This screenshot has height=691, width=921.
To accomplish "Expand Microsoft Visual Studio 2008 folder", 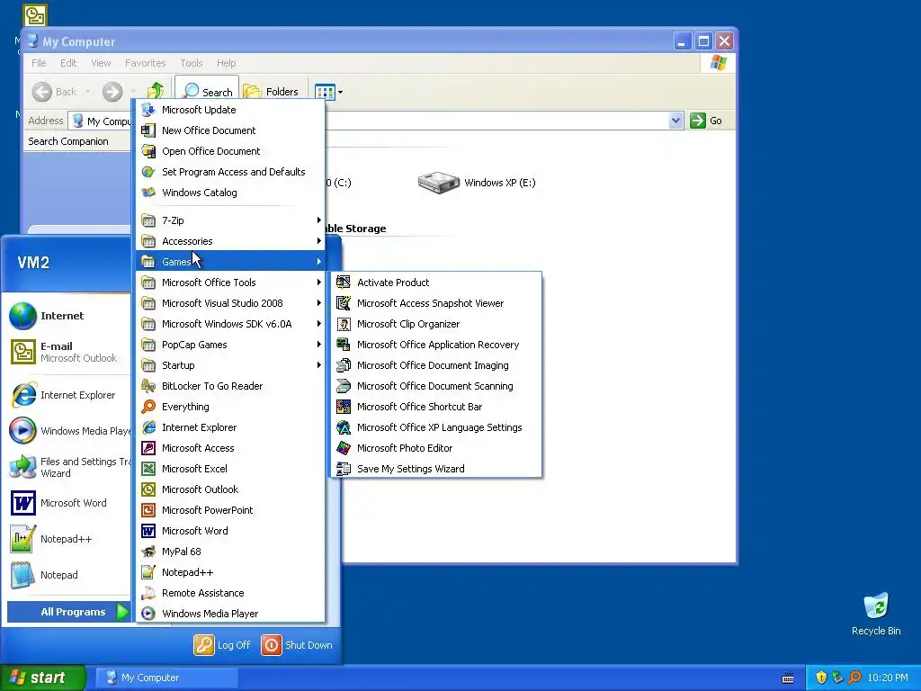I will click(x=230, y=303).
